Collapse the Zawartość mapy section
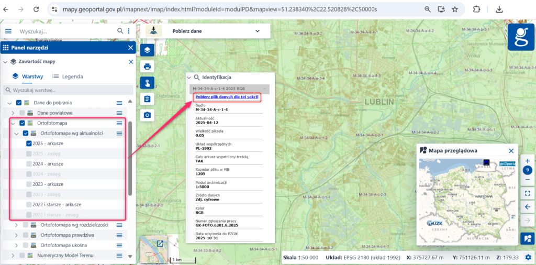The image size is (536, 265). point(5,62)
